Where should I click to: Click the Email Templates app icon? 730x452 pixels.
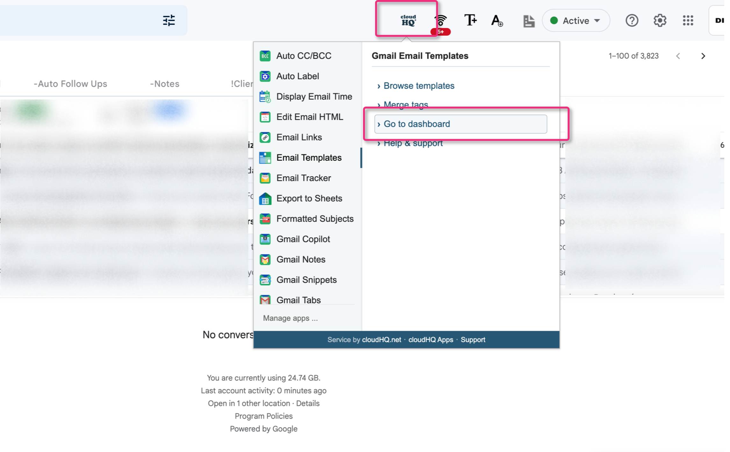(265, 158)
